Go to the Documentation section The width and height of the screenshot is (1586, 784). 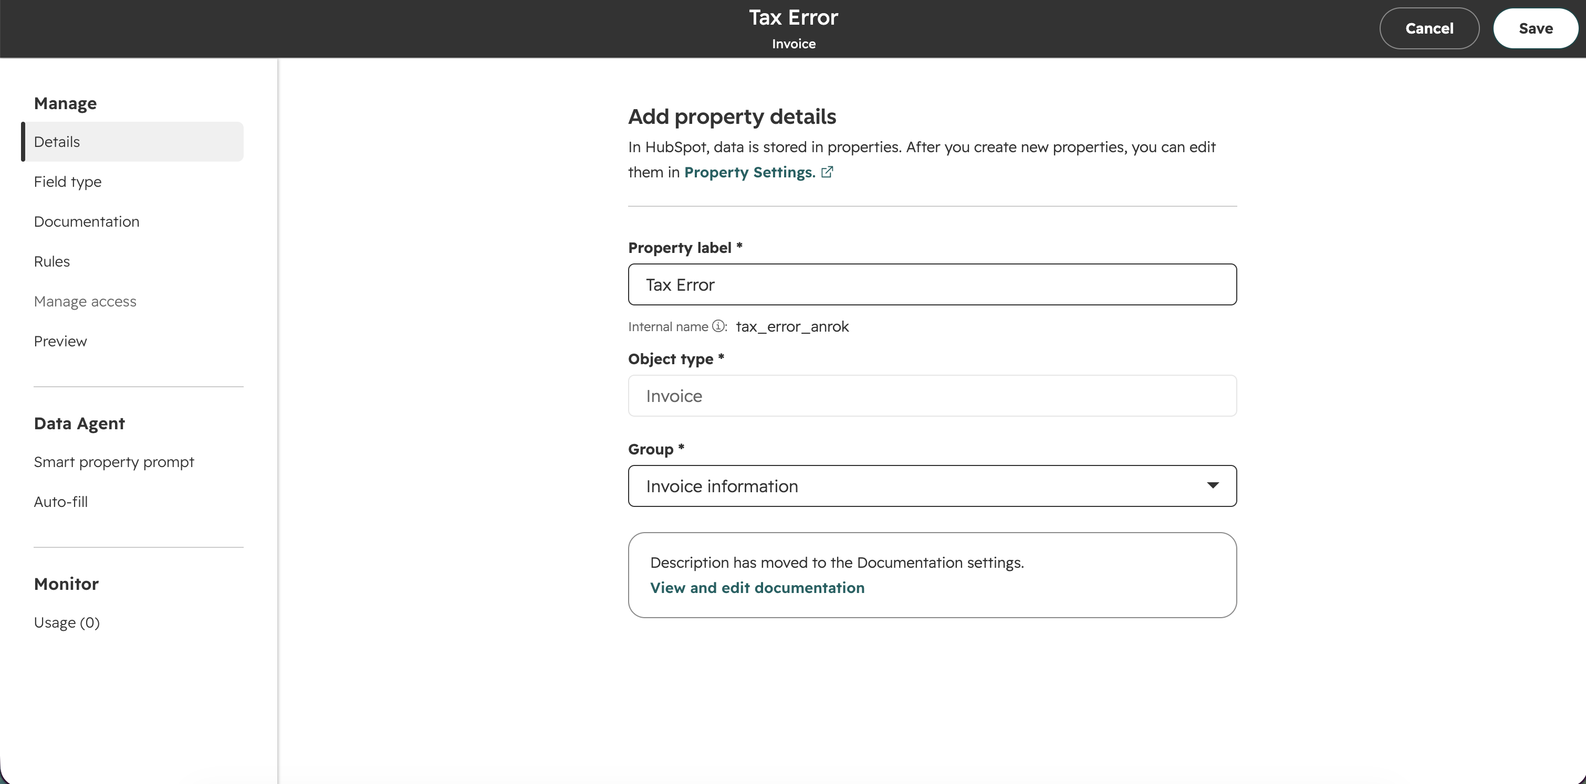pyautogui.click(x=87, y=221)
